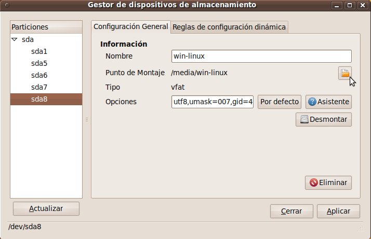Click the Por defecto button

pyautogui.click(x=280, y=102)
